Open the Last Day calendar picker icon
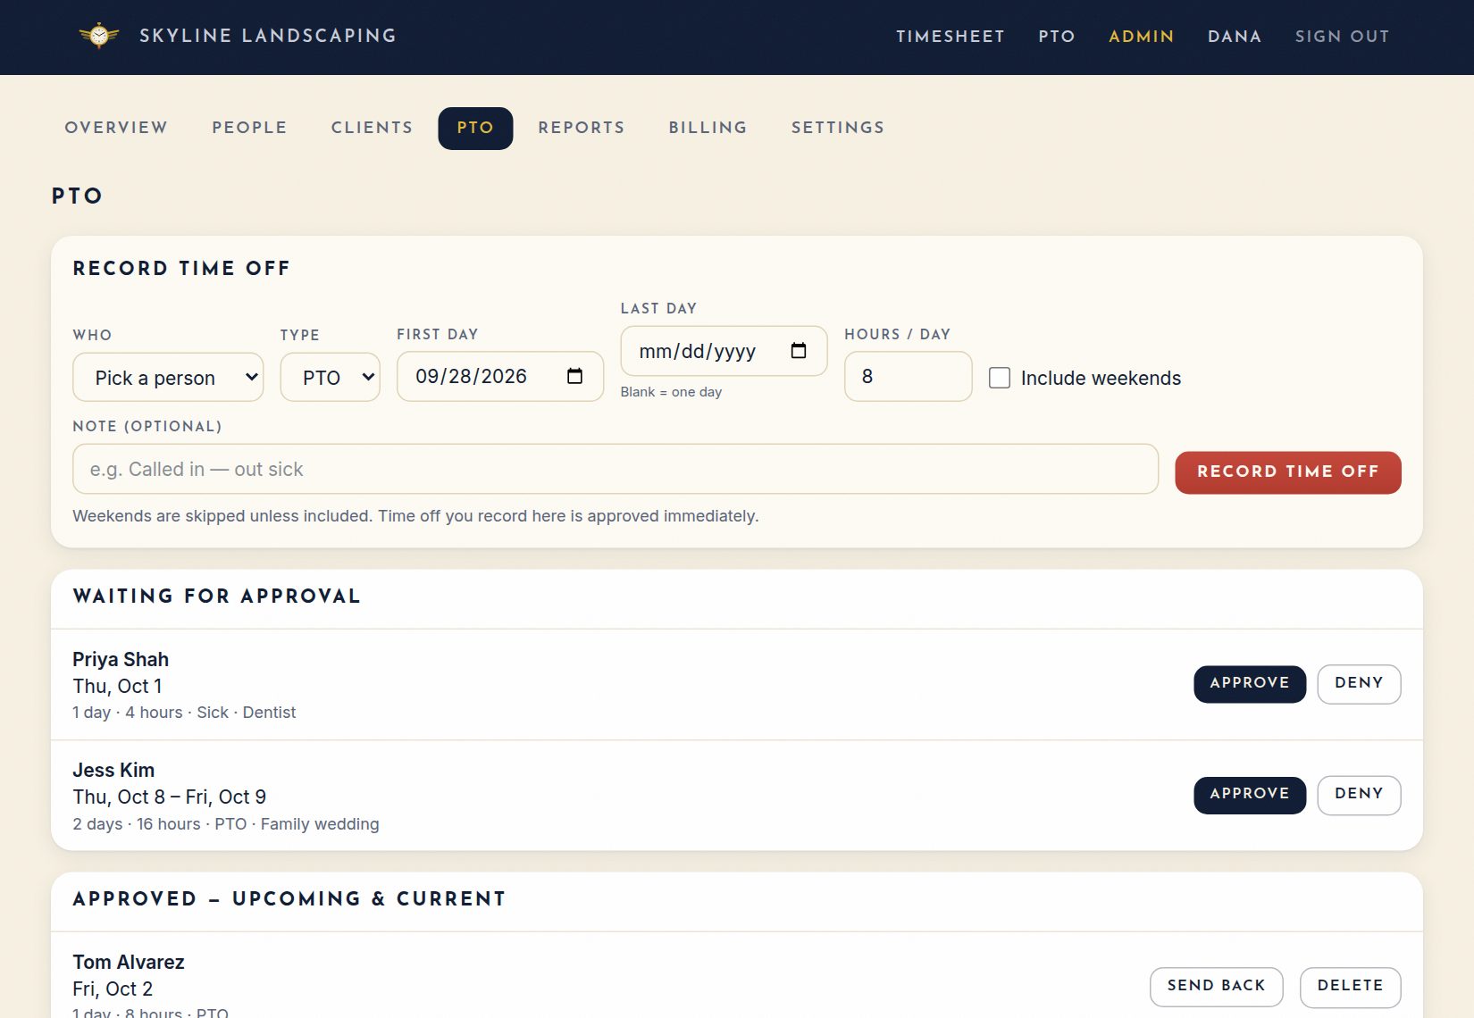Screen dimensions: 1474x1018 pos(798,351)
